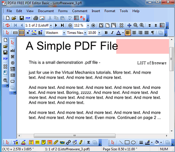Open the Western script dropdown
175x152 pixels.
[x=64, y=33]
